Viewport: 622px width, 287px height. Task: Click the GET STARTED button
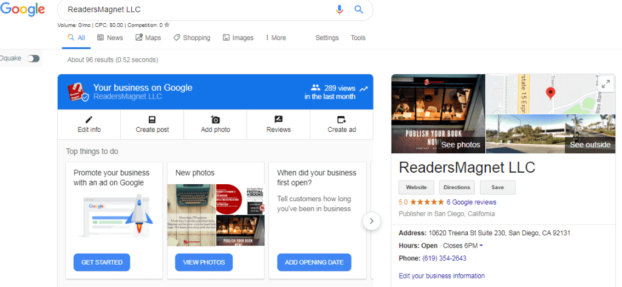(101, 263)
